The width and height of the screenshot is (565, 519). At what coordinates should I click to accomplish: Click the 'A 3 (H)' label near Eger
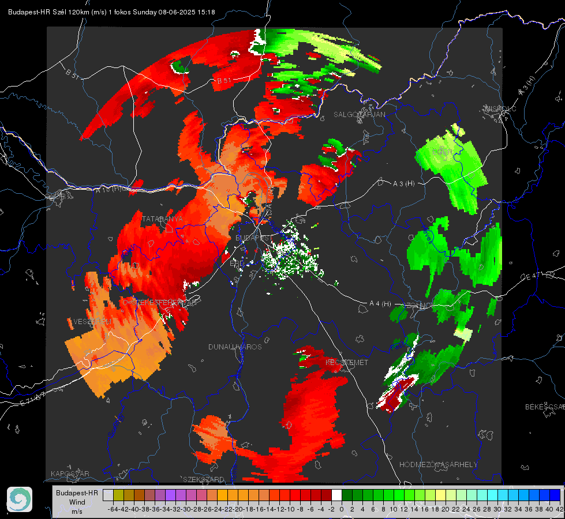(x=403, y=184)
